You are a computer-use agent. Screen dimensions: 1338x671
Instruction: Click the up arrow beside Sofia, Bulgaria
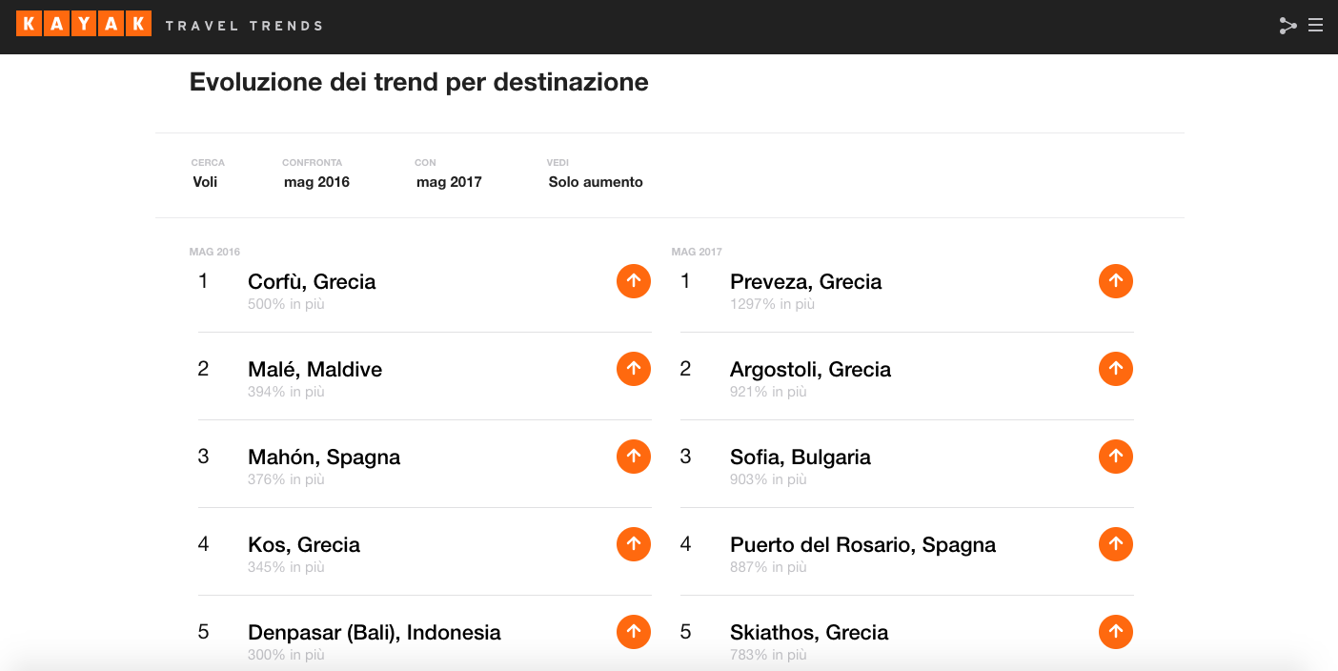(1116, 457)
